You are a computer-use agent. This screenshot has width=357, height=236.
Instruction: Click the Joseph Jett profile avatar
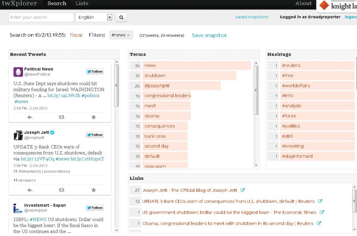point(18,135)
